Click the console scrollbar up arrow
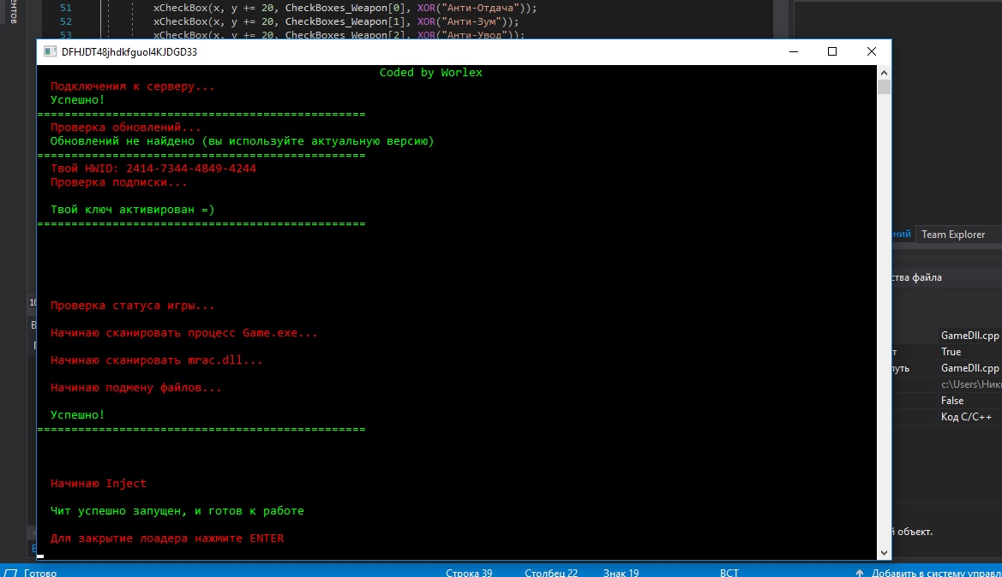This screenshot has height=577, width=1002. (884, 72)
